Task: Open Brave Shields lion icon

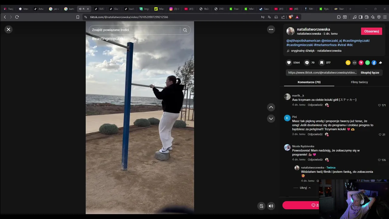Action: coord(291,17)
